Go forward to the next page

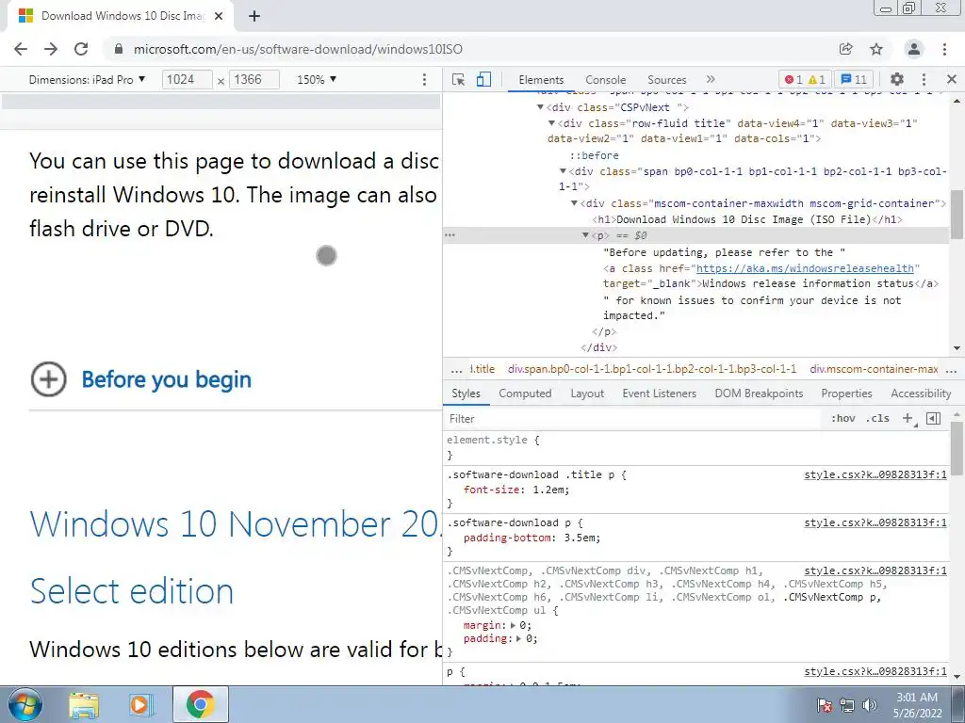(51, 49)
